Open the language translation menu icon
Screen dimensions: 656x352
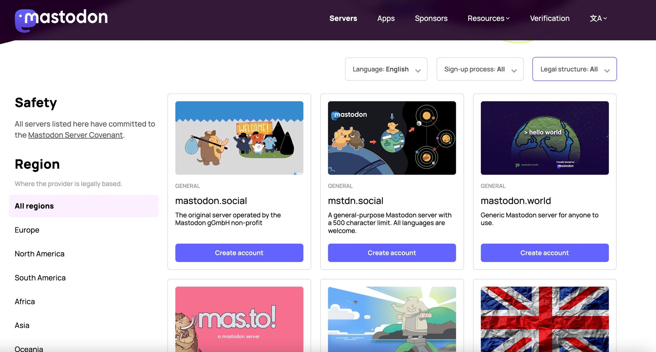pyautogui.click(x=598, y=18)
